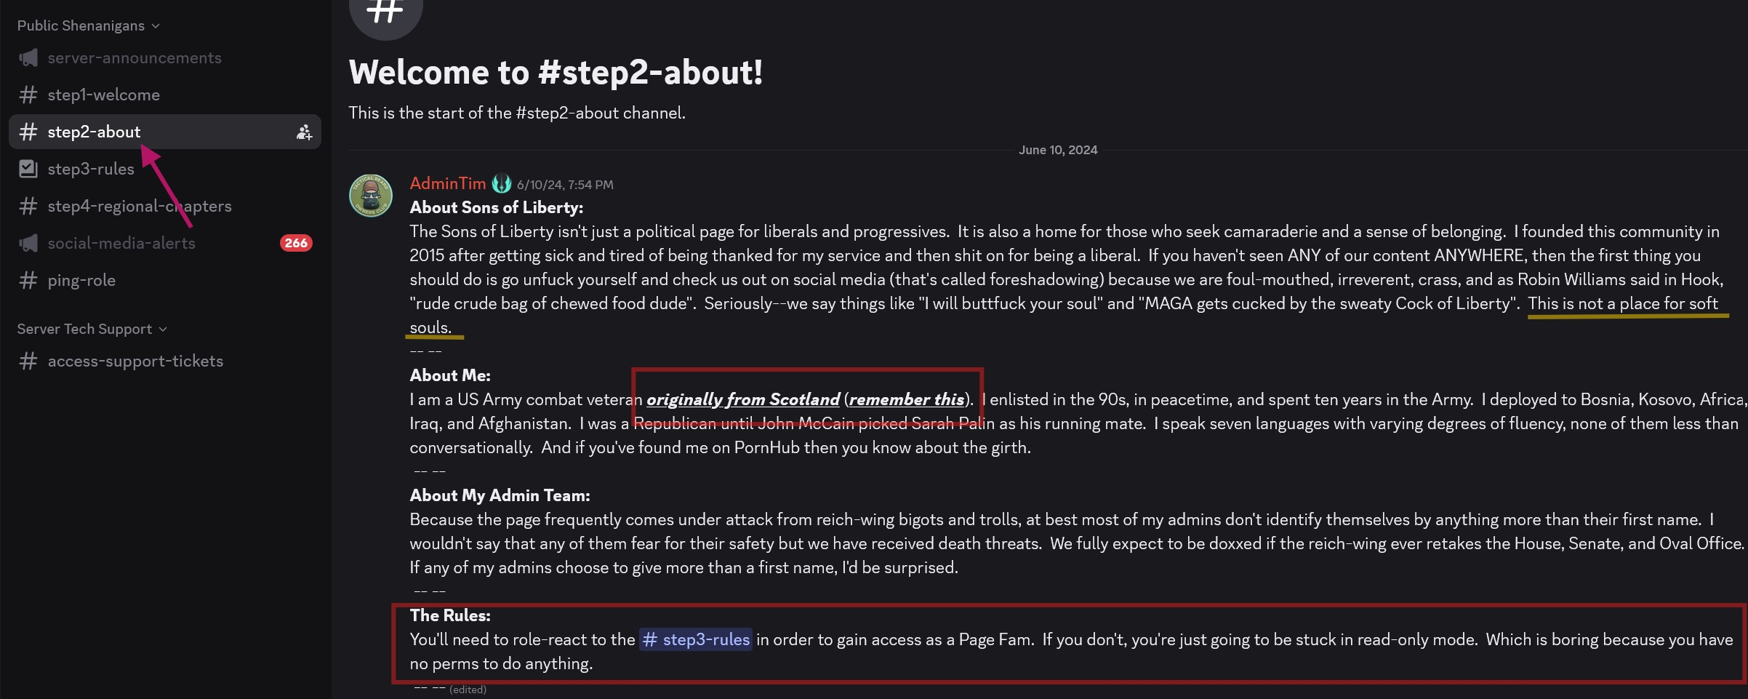The image size is (1748, 699).
Task: Select the ping-role channel
Action: [165, 280]
